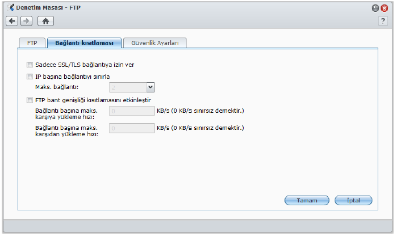Click the max upload speed field
This screenshot has height=237, width=397.
(132, 111)
